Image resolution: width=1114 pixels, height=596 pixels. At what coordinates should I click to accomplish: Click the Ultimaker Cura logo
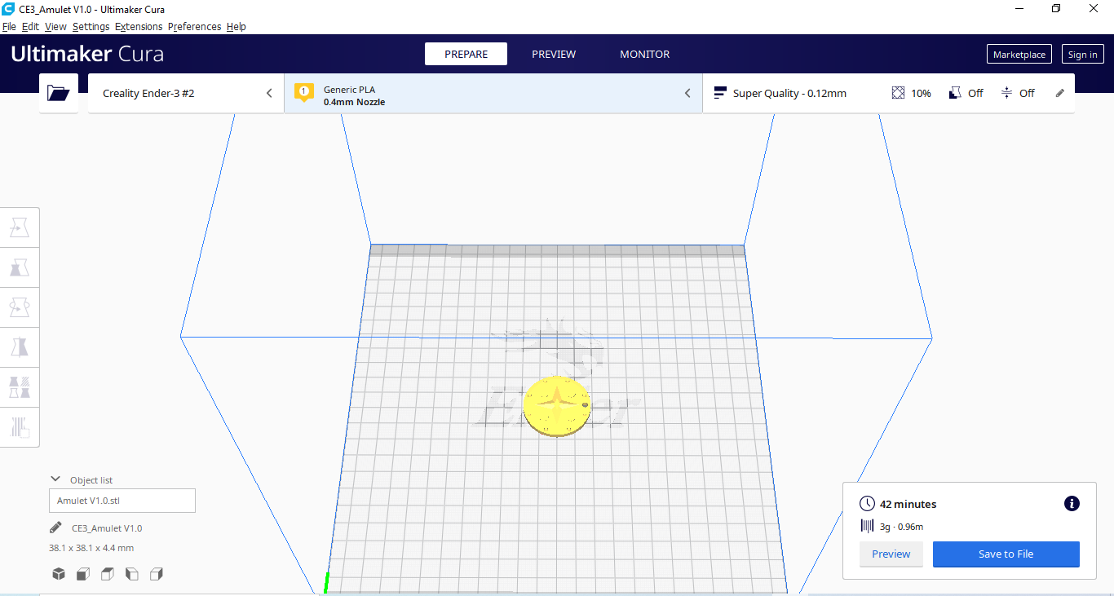tap(87, 54)
